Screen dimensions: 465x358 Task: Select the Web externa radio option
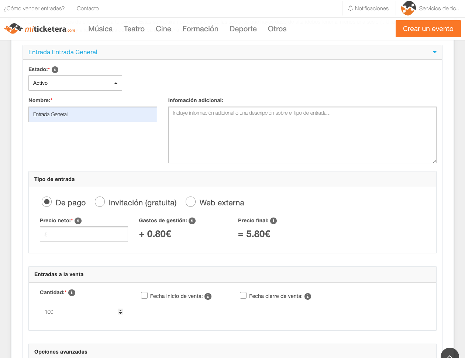coord(190,202)
